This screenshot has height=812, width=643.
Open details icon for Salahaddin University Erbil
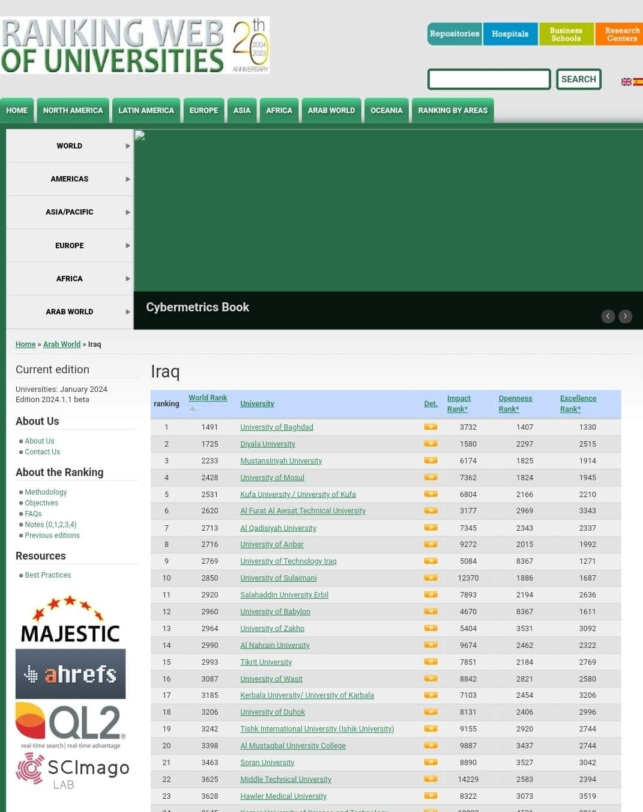tap(430, 594)
